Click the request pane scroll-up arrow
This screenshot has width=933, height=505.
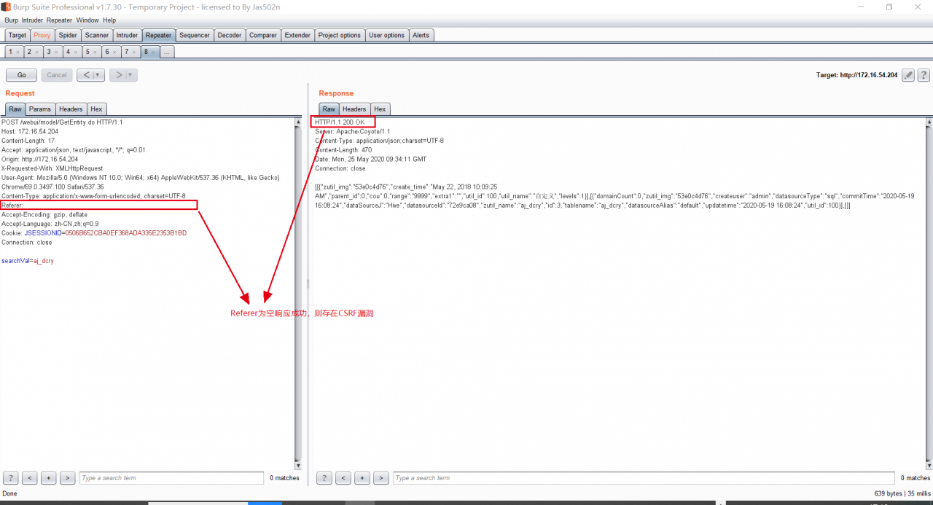(297, 122)
